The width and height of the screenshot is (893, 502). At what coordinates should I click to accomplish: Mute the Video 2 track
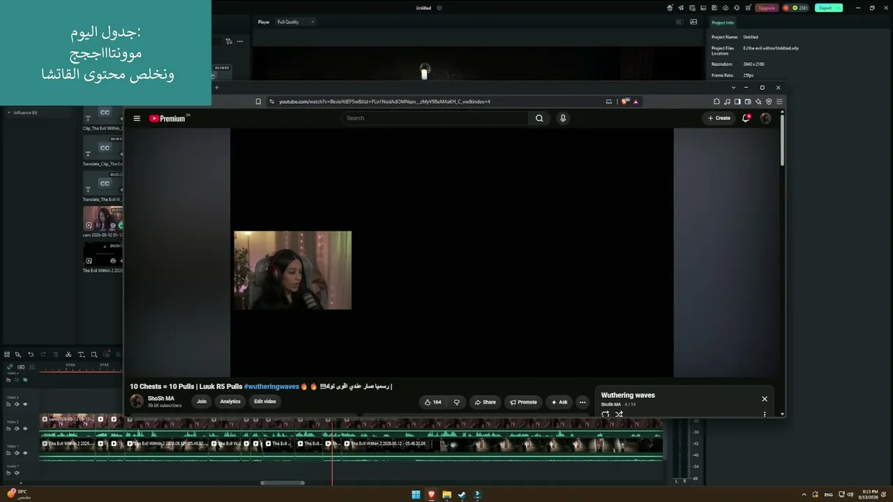(x=17, y=429)
